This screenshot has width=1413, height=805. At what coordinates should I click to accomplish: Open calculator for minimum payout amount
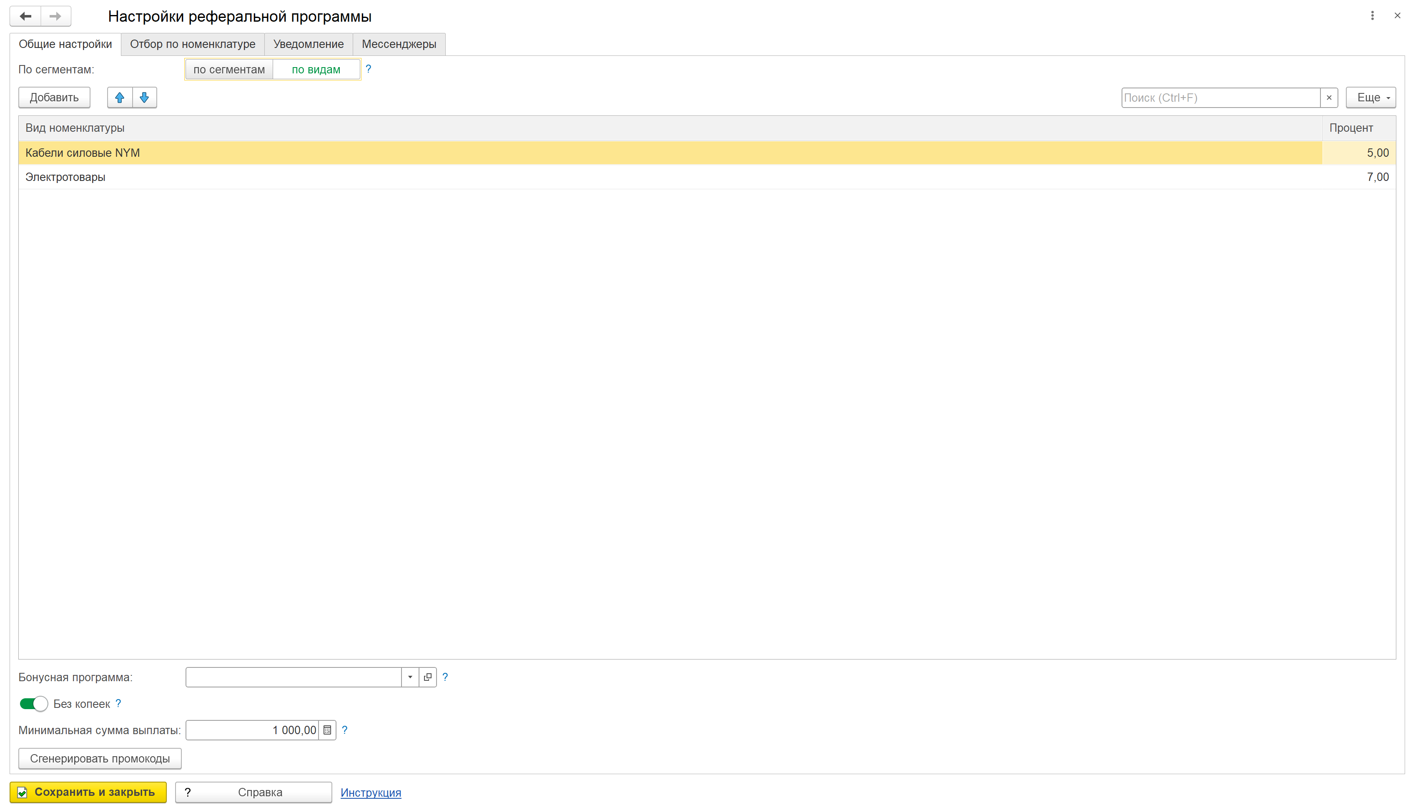click(327, 730)
